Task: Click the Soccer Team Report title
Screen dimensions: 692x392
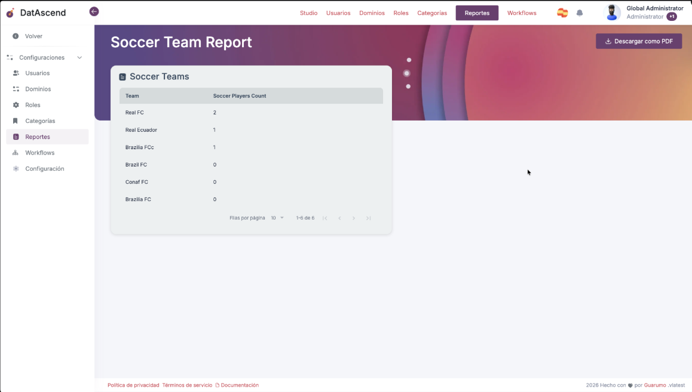Action: [181, 42]
